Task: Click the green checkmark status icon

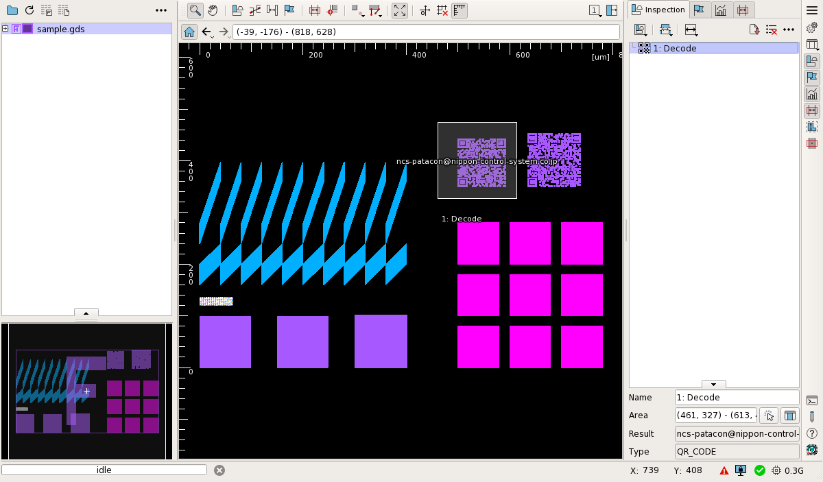Action: coord(759,470)
